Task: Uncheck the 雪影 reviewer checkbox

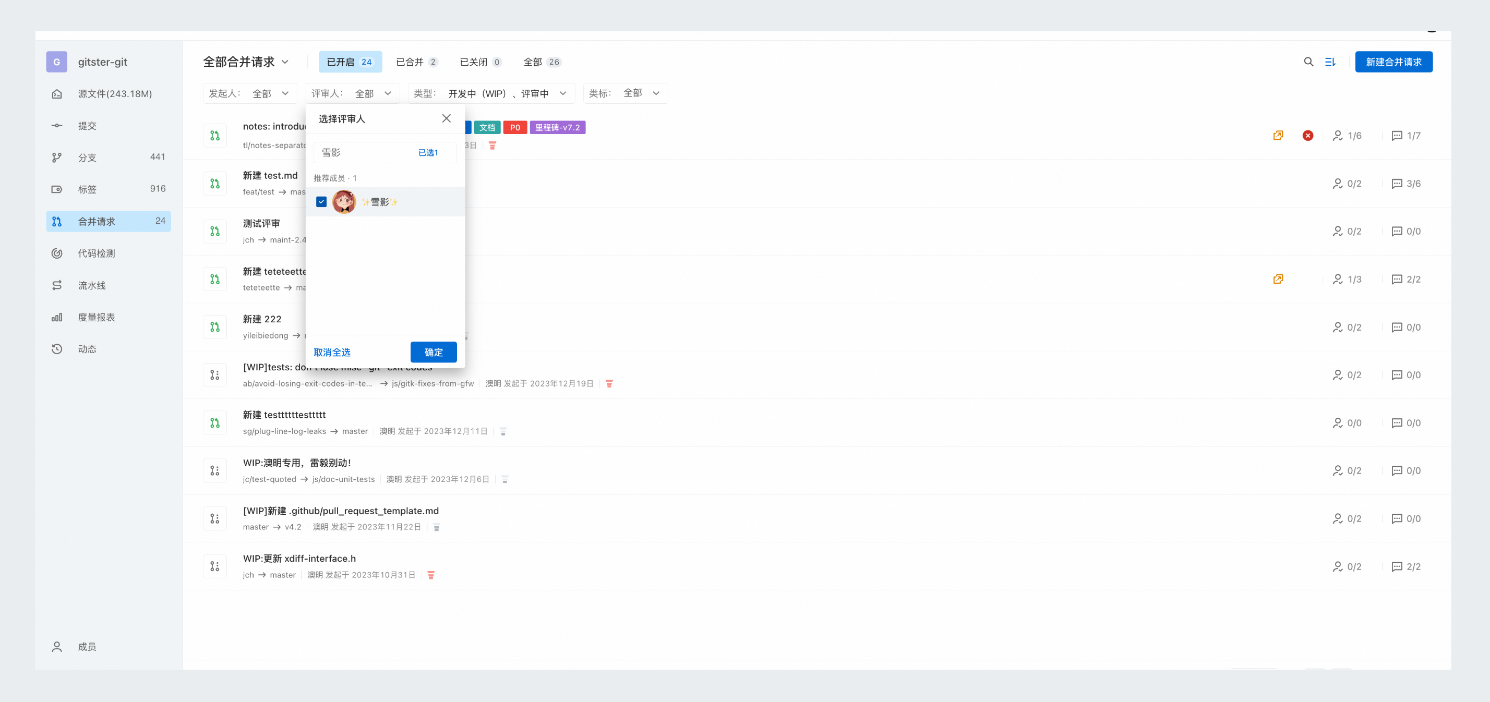Action: click(321, 202)
